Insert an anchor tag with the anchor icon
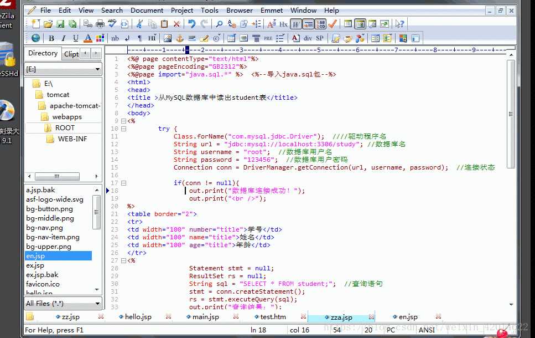535x338 pixels. tap(180, 38)
